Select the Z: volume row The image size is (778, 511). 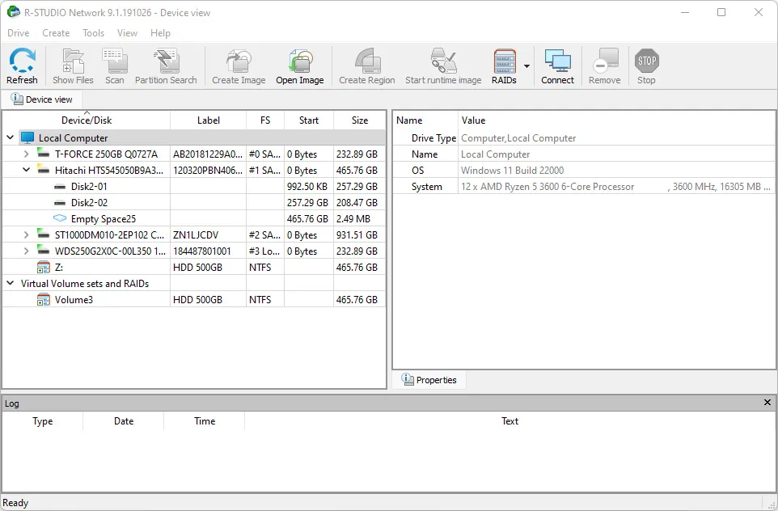193,268
